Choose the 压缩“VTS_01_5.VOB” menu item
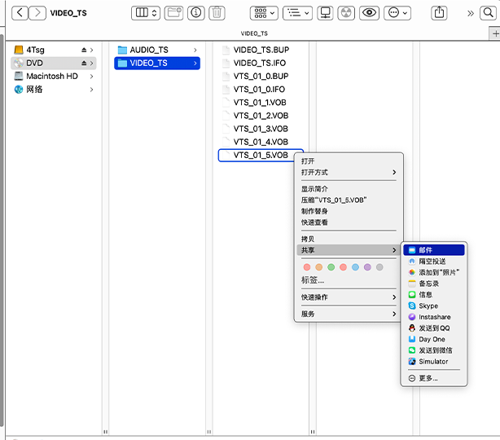Viewport: 500px width, 440px height. (x=349, y=200)
